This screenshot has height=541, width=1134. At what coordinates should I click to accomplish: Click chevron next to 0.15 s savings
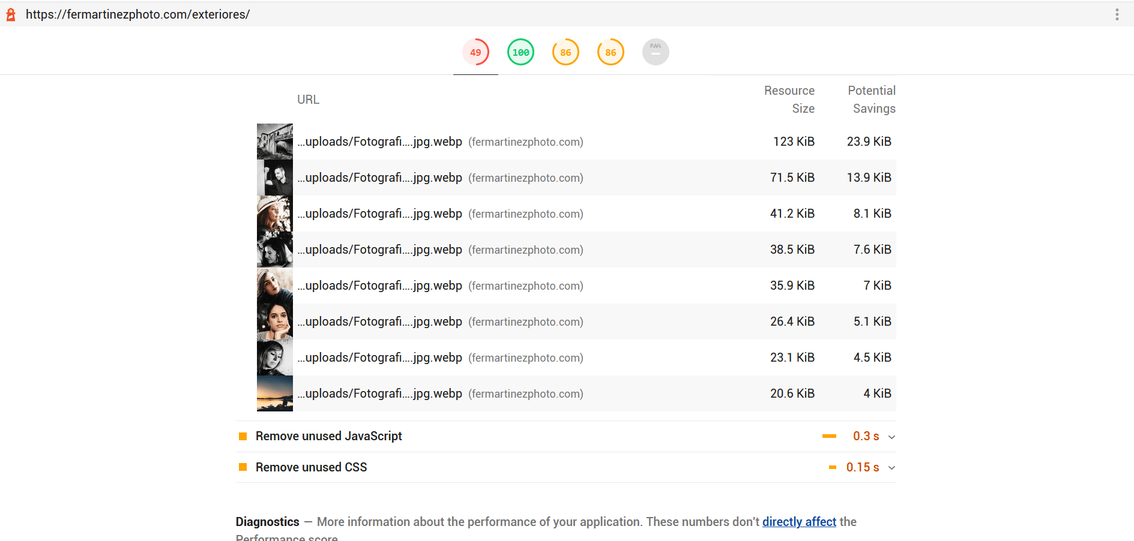pyautogui.click(x=891, y=468)
